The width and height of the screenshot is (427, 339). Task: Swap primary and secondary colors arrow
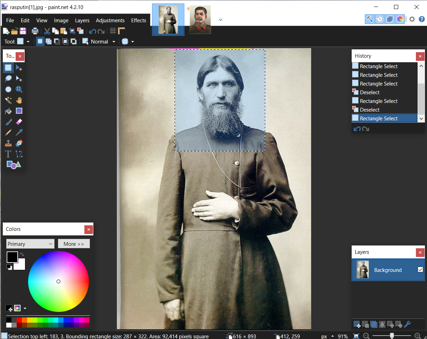[22, 255]
